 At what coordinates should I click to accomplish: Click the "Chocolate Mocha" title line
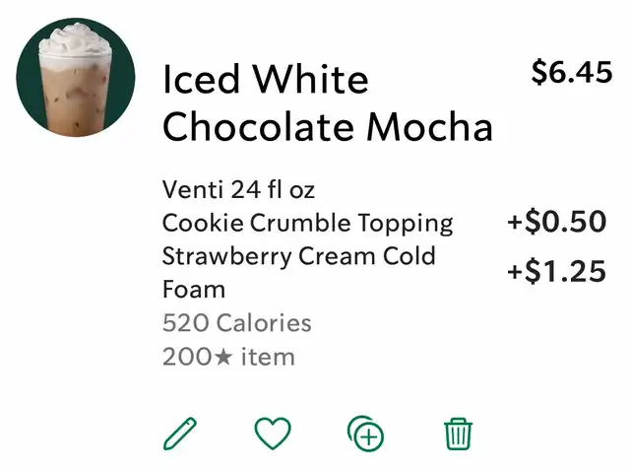tap(328, 126)
